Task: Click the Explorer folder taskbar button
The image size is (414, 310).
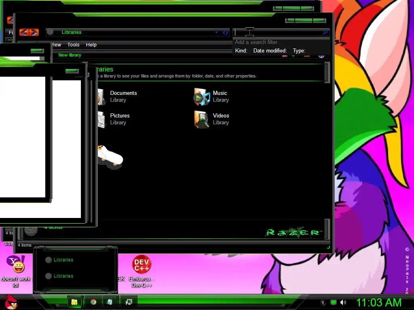Action: coord(75,302)
